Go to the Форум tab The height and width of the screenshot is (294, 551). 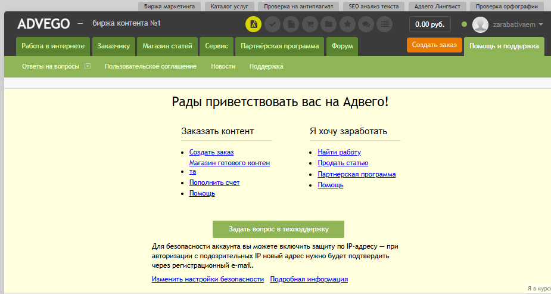click(342, 47)
